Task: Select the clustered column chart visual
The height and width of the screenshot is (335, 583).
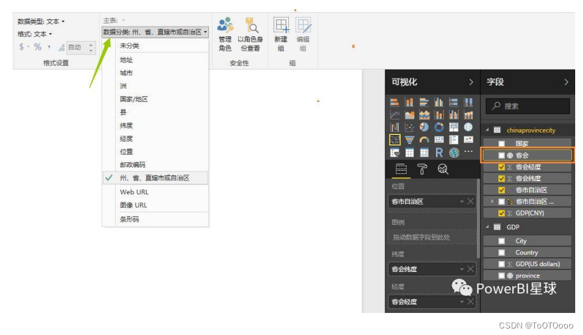Action: pyautogui.click(x=439, y=102)
